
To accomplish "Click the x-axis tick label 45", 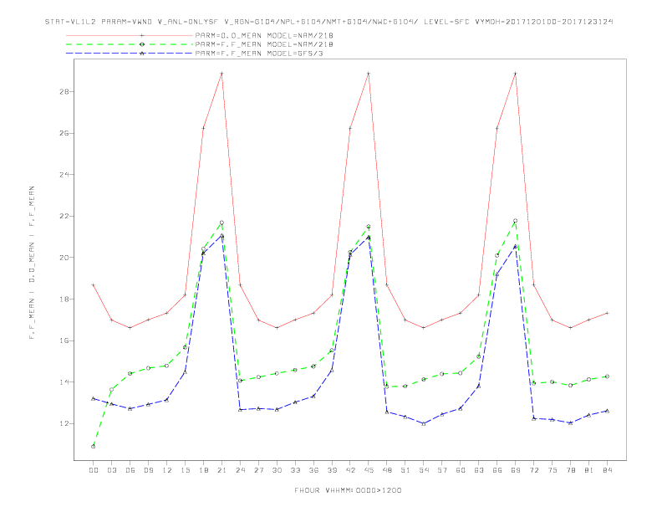I will (x=369, y=470).
